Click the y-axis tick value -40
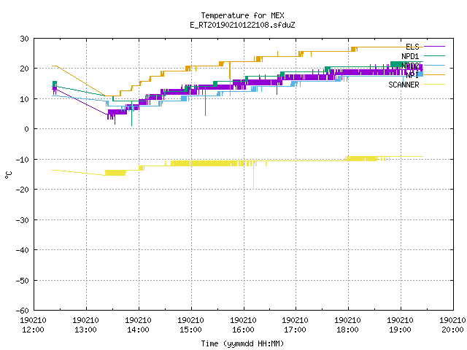The width and height of the screenshot is (467, 350). (x=23, y=250)
